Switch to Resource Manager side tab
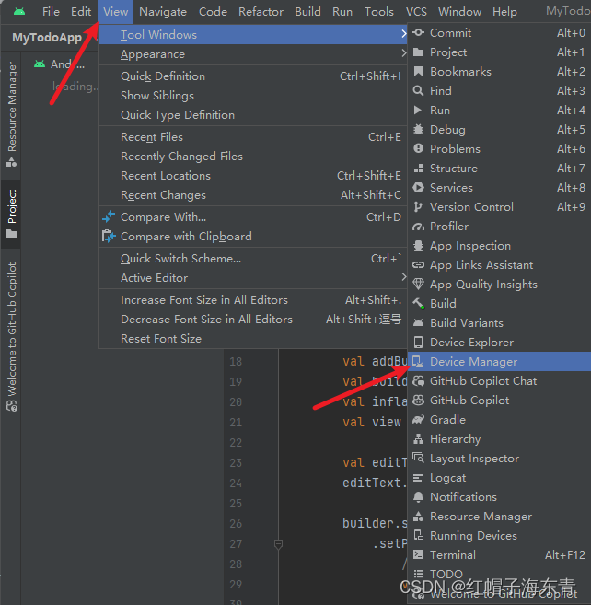Image resolution: width=591 pixels, height=605 pixels. [x=12, y=114]
